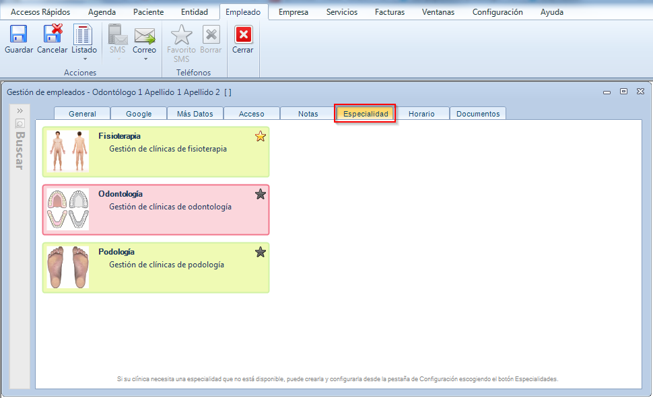Click the SMS phone icon
This screenshot has width=653, height=398.
tap(117, 35)
